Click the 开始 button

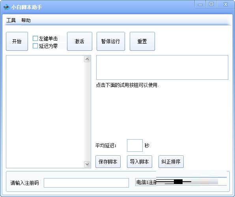tap(17, 41)
